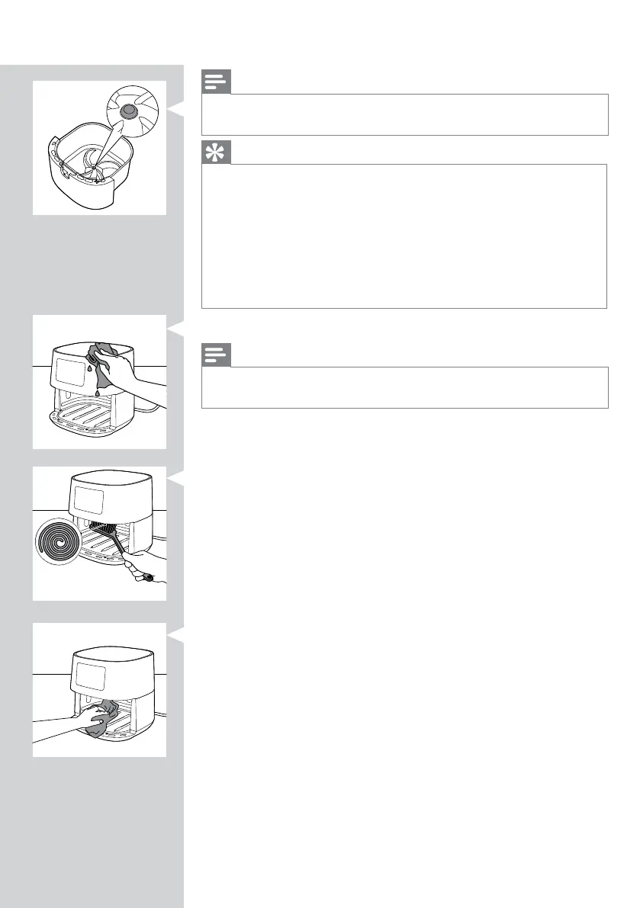Click the pointer arrow beside the brush illustration
640x908 pixels.
click(175, 478)
